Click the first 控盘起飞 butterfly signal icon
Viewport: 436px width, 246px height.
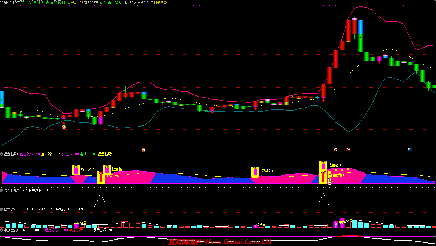[76, 170]
